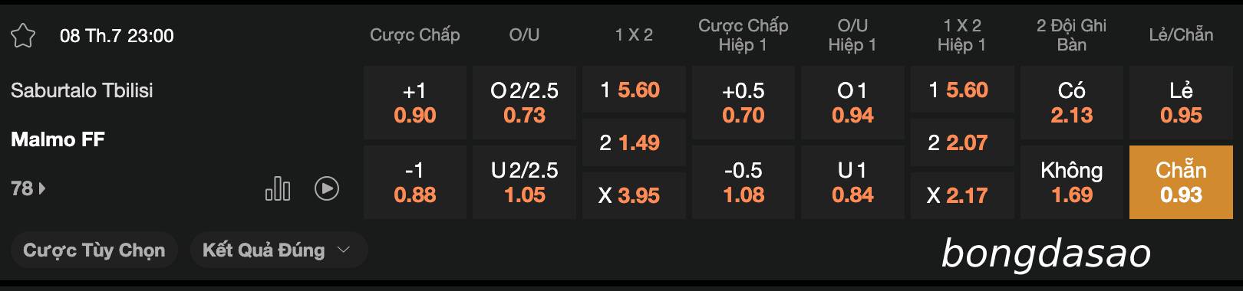The width and height of the screenshot is (1243, 291).
Task: Open live stream play icon
Action: [x=327, y=188]
